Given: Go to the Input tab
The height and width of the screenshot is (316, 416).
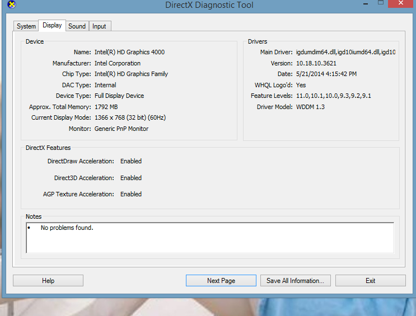Looking at the screenshot, I should pos(99,26).
